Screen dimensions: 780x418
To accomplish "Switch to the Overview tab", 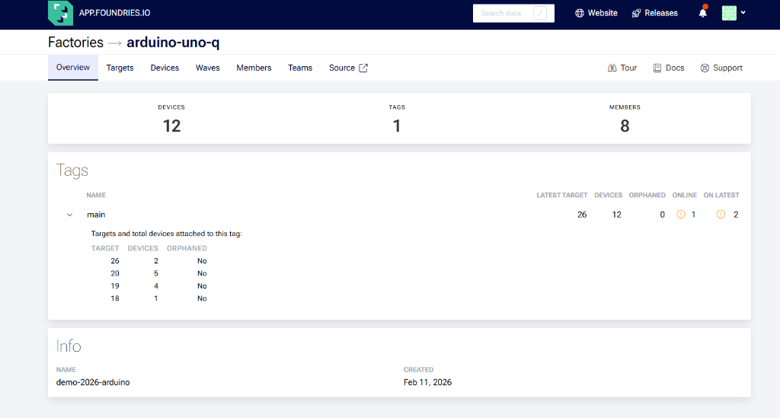I will click(73, 67).
